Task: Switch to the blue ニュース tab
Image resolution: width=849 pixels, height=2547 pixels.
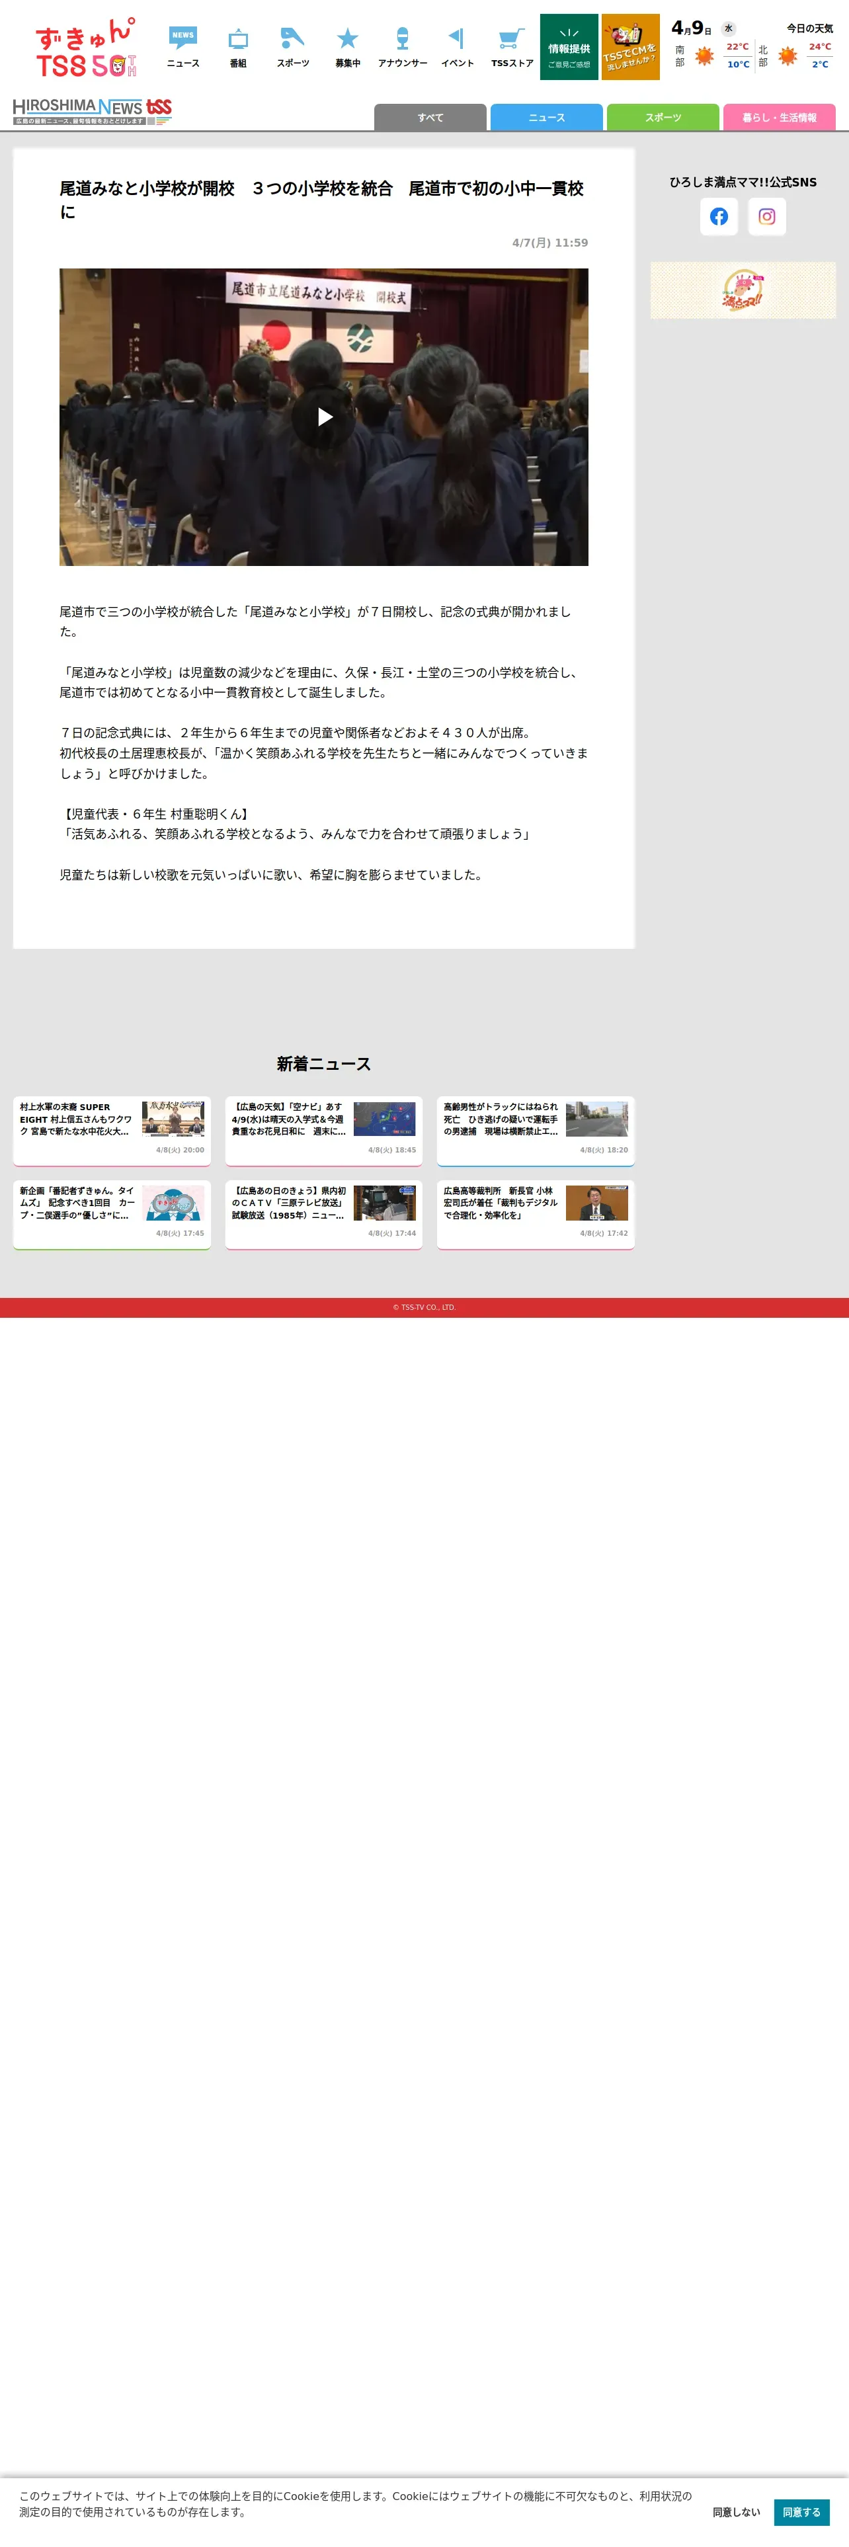Action: [547, 118]
